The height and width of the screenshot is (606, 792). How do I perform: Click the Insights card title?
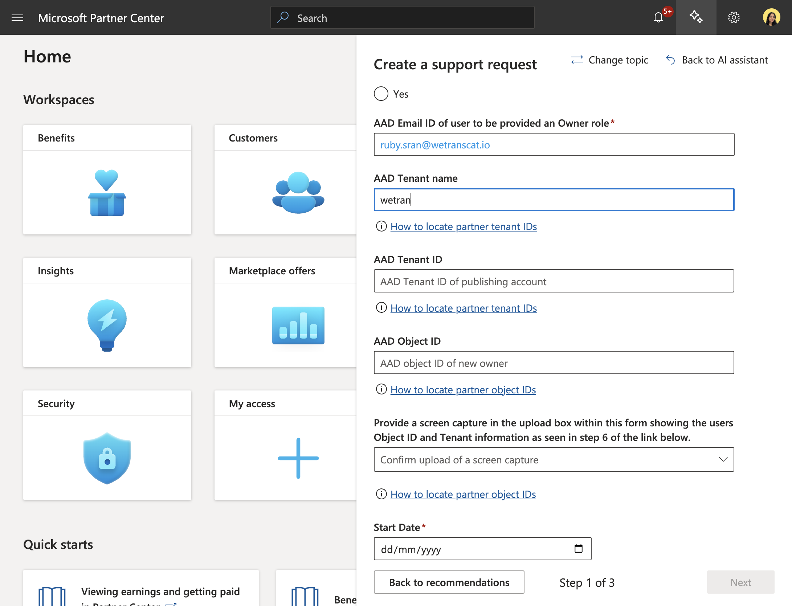pos(56,271)
